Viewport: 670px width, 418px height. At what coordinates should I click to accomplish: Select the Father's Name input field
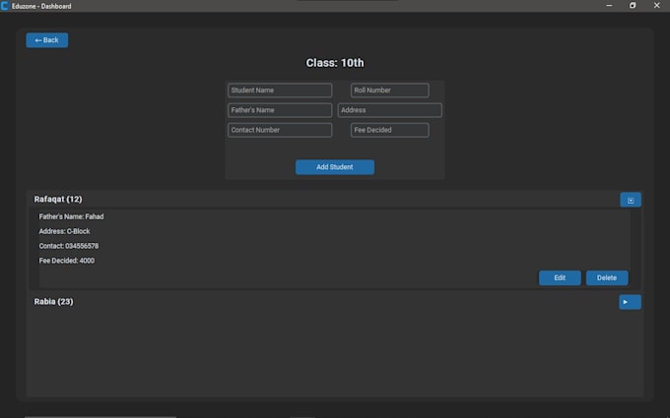coord(280,110)
